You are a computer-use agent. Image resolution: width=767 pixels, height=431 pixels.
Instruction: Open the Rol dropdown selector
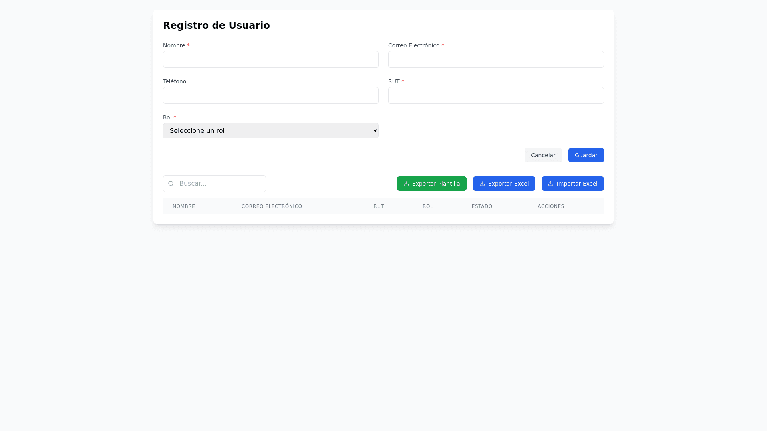pos(270,130)
